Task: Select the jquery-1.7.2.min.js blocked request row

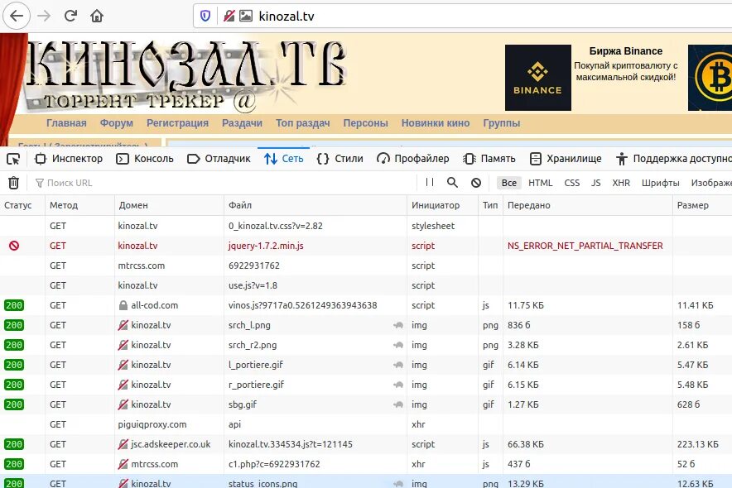Action: 366,246
